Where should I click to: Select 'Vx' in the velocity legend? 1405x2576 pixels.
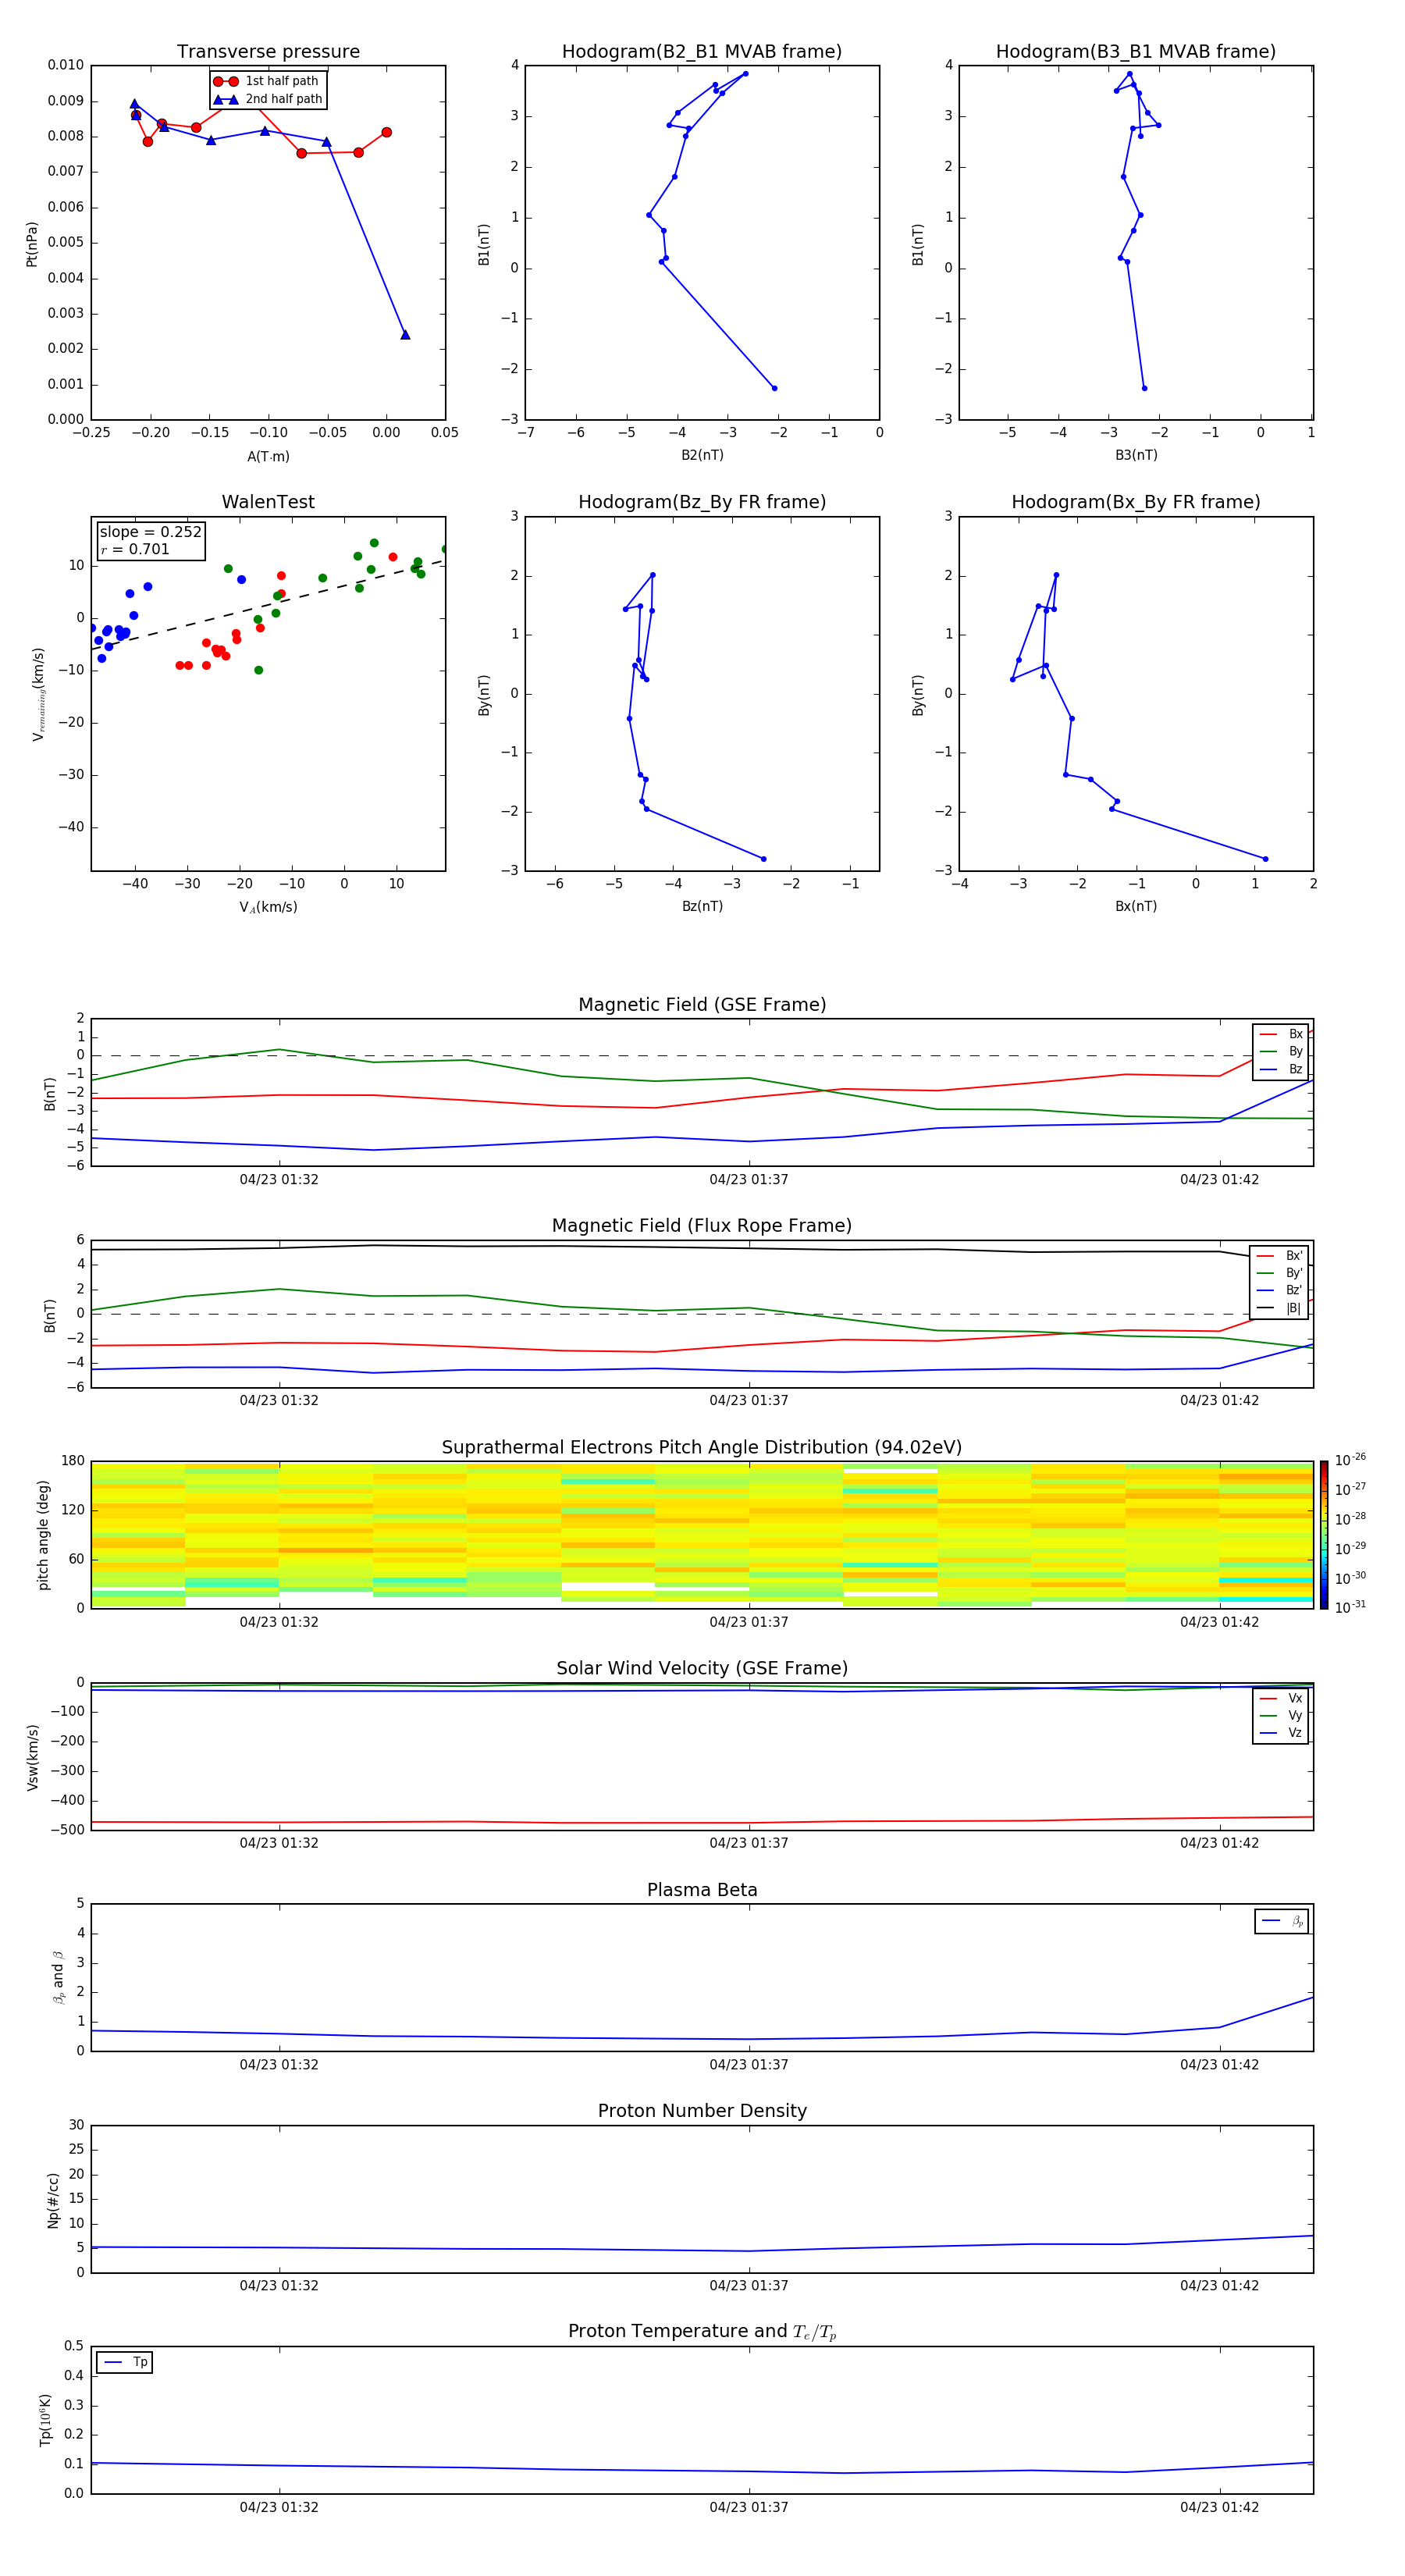click(x=1281, y=1698)
